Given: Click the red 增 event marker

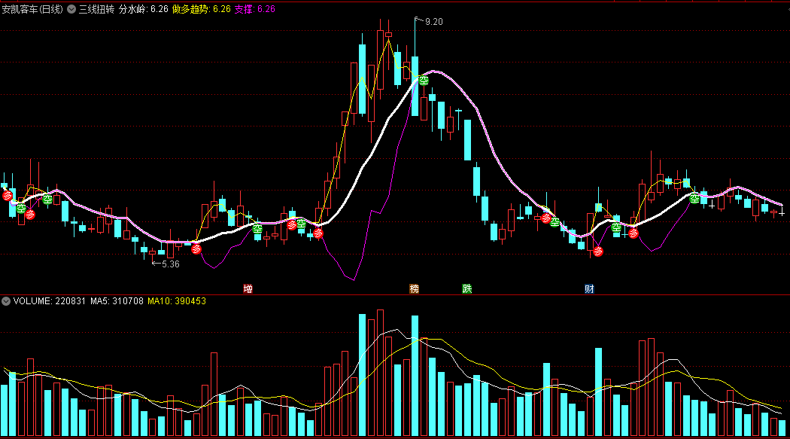Looking at the screenshot, I should point(248,289).
